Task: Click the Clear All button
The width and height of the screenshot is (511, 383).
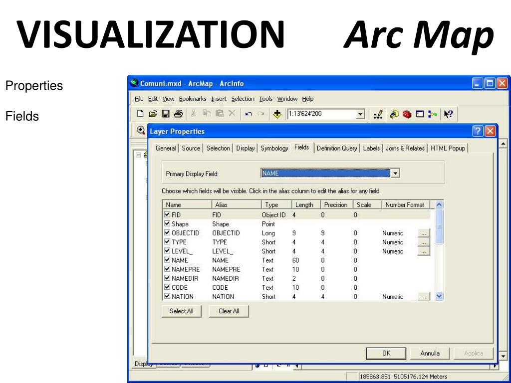Action: [229, 311]
